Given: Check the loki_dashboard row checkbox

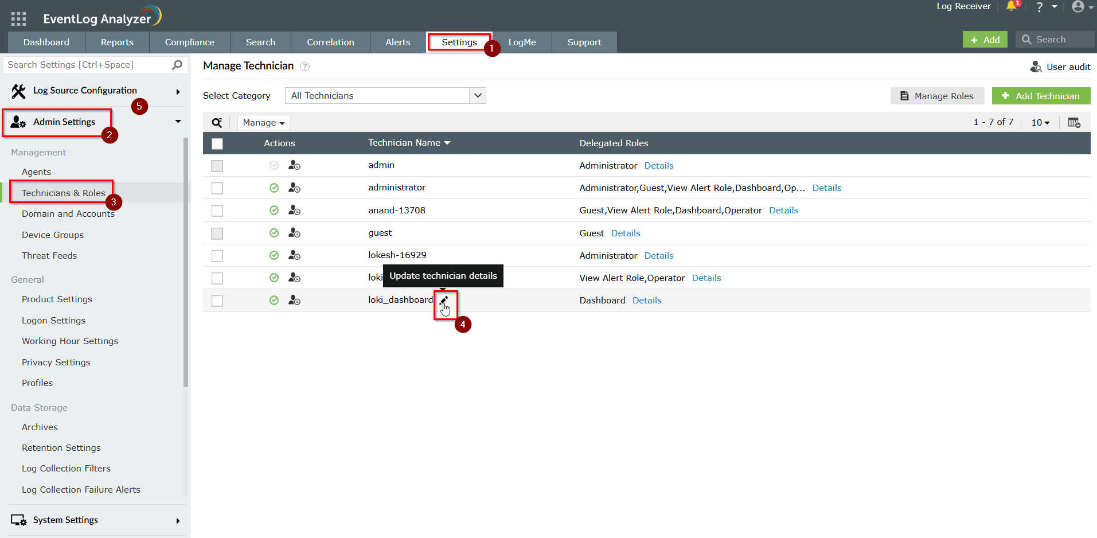Looking at the screenshot, I should (217, 301).
